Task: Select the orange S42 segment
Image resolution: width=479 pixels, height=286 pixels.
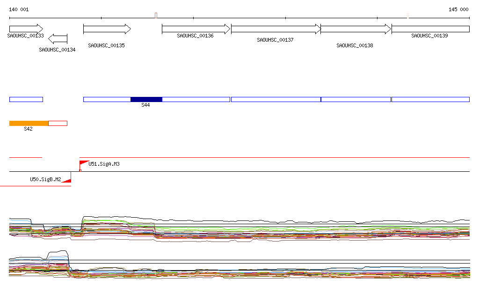Action: (x=29, y=123)
